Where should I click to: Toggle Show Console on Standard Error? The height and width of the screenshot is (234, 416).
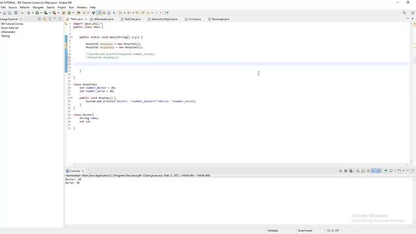(379, 171)
